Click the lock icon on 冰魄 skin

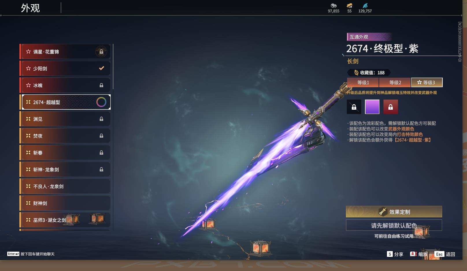[x=101, y=85]
